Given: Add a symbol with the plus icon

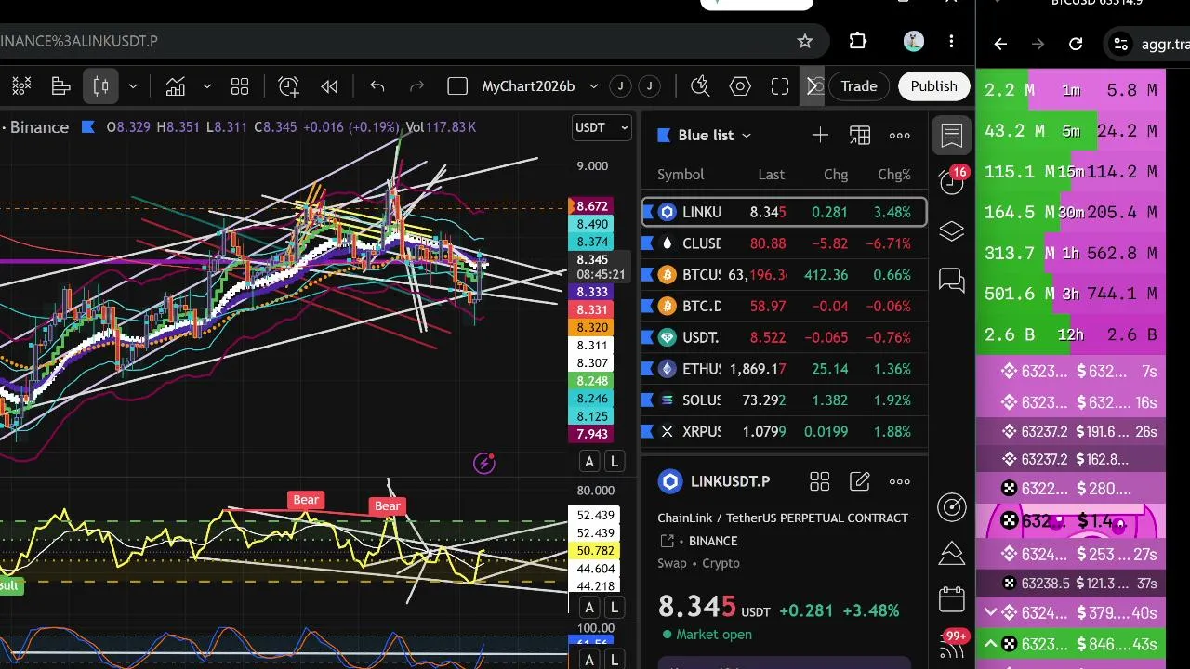Looking at the screenshot, I should (x=820, y=136).
